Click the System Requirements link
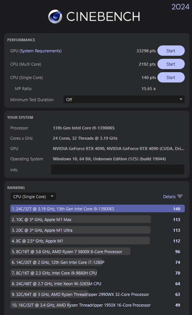Viewport: 192px width, 315px height. [40, 51]
